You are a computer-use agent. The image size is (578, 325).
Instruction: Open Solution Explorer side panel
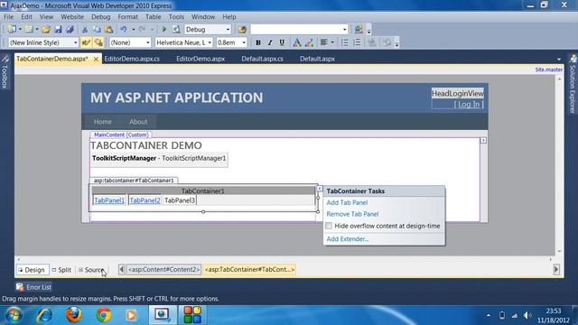(x=573, y=84)
